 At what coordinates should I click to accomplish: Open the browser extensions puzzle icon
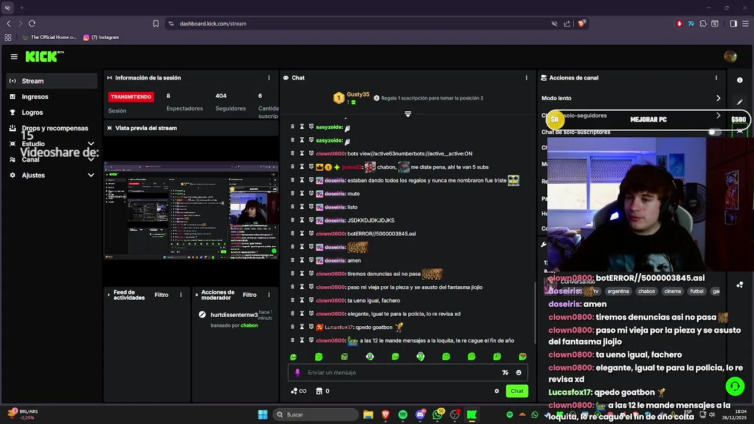click(x=703, y=24)
